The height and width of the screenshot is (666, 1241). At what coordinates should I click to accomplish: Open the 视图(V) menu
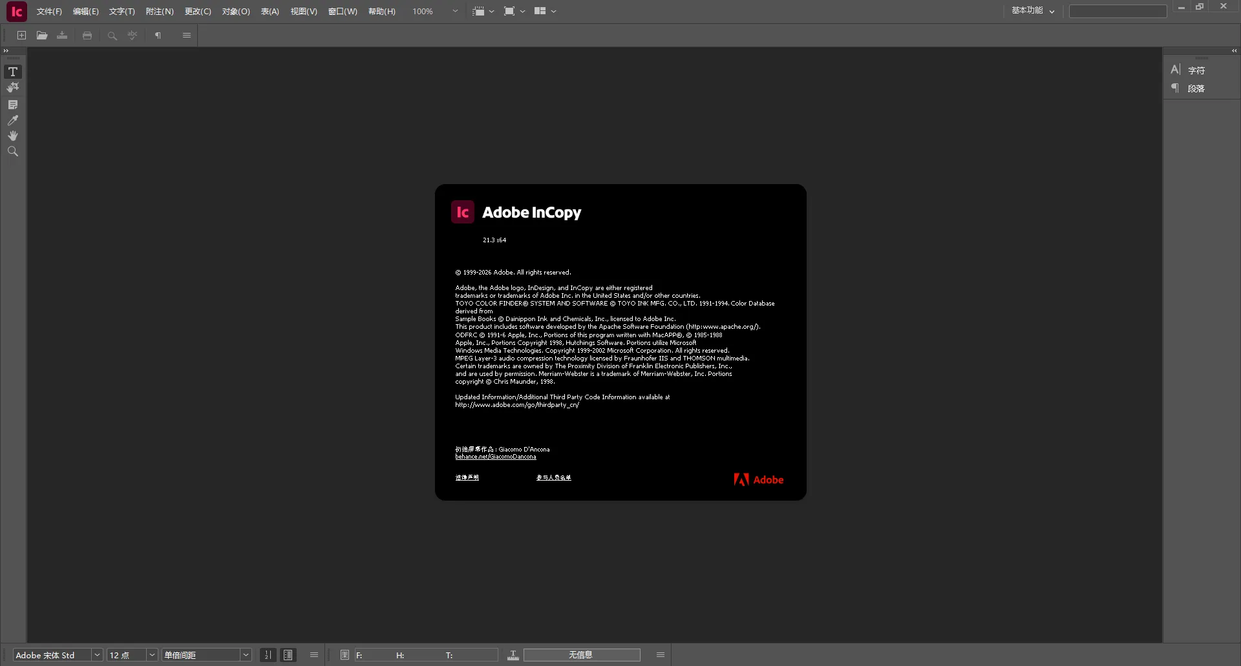click(x=304, y=12)
